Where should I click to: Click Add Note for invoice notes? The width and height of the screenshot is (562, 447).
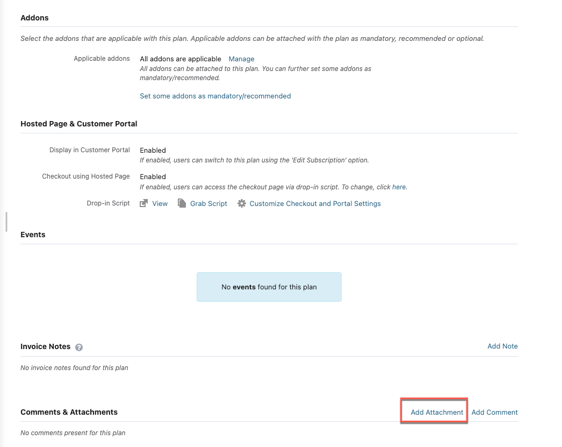click(502, 346)
